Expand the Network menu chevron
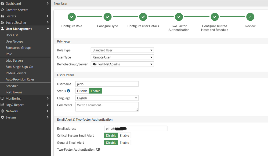This screenshot has height=156, width=268. pos(48,111)
